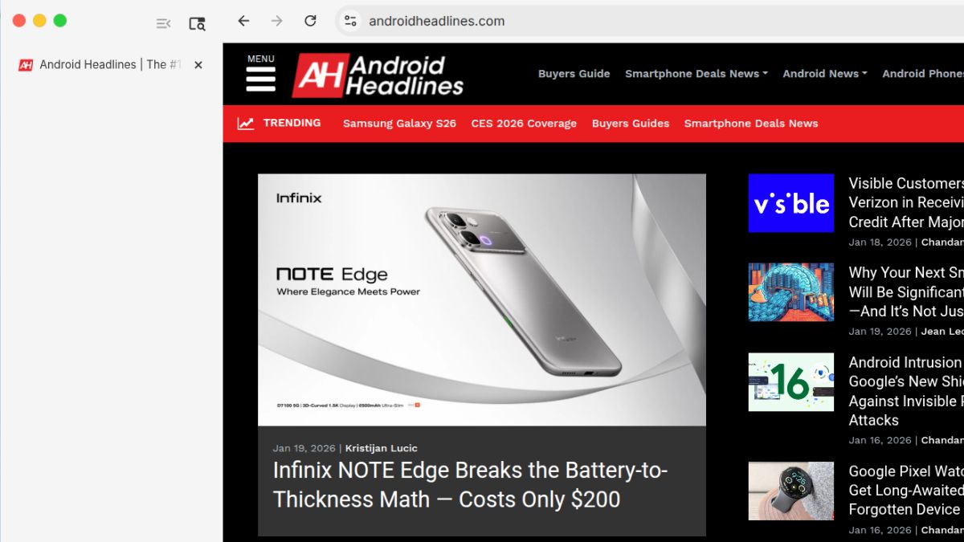Image resolution: width=964 pixels, height=542 pixels.
Task: Open the Infinix NOTE Edge article image
Action: pos(482,300)
